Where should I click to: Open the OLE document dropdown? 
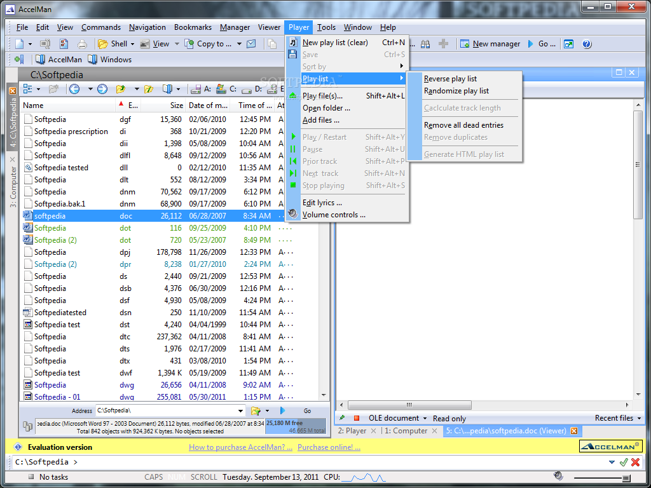pos(425,418)
